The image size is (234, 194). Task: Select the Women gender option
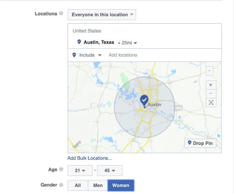click(121, 185)
